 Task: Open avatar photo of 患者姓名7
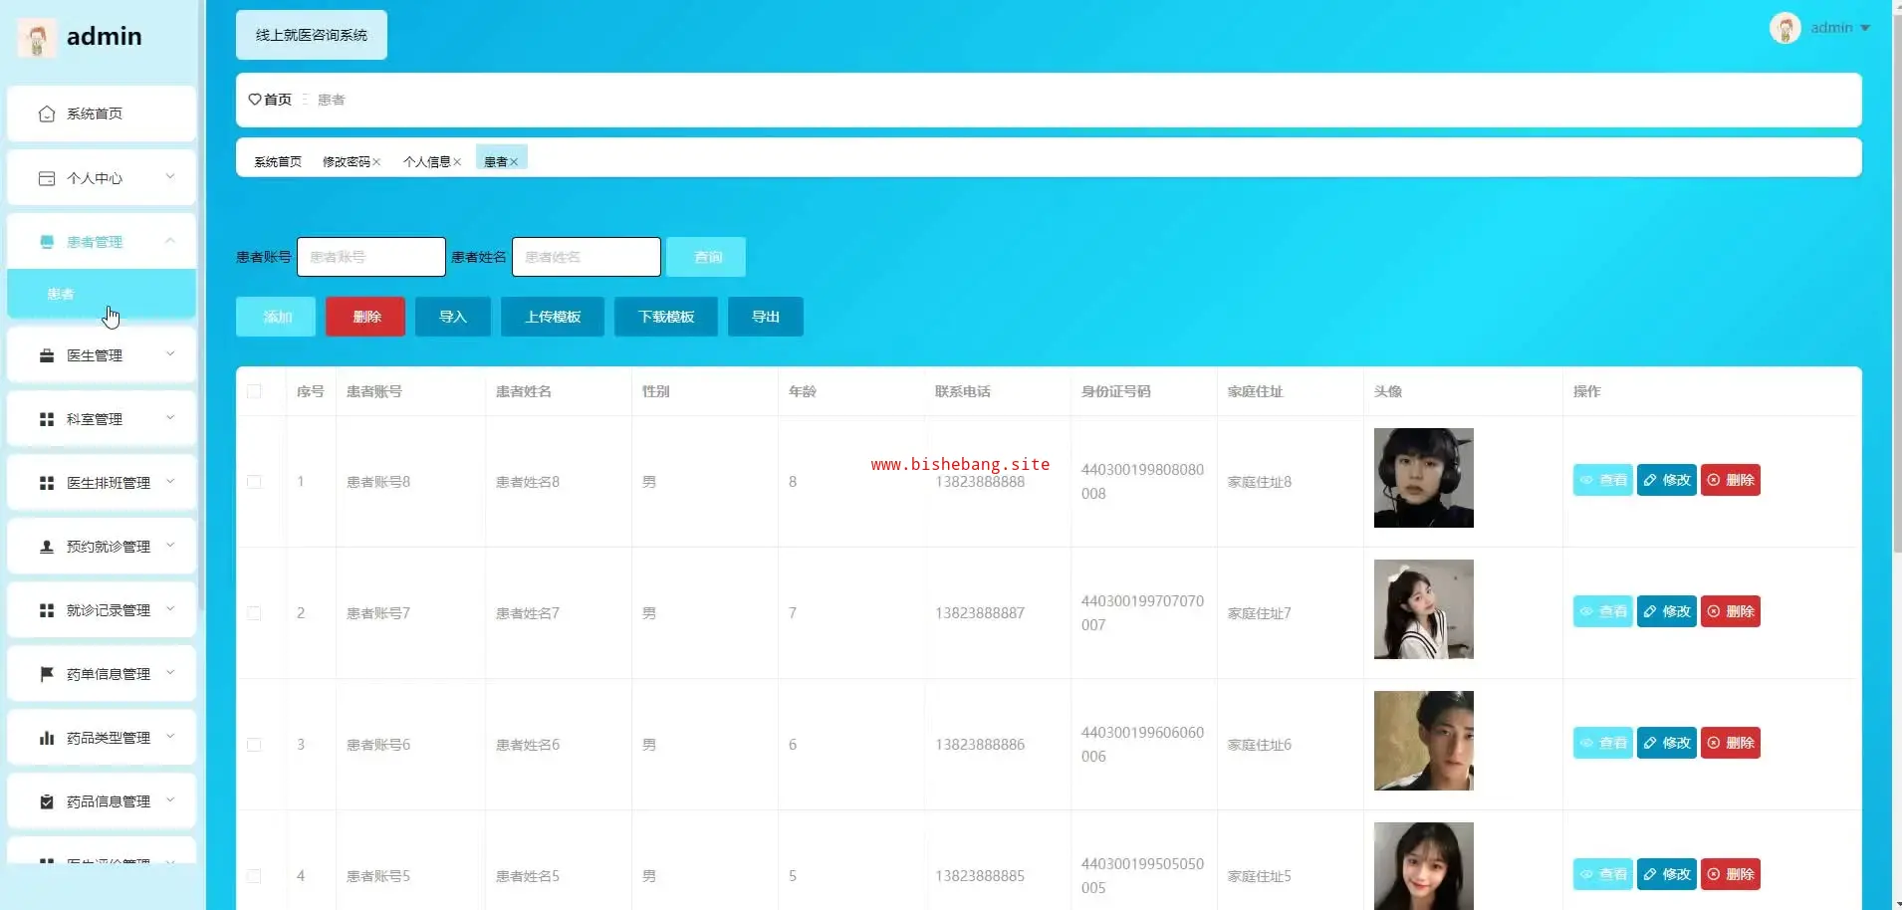[x=1424, y=609]
